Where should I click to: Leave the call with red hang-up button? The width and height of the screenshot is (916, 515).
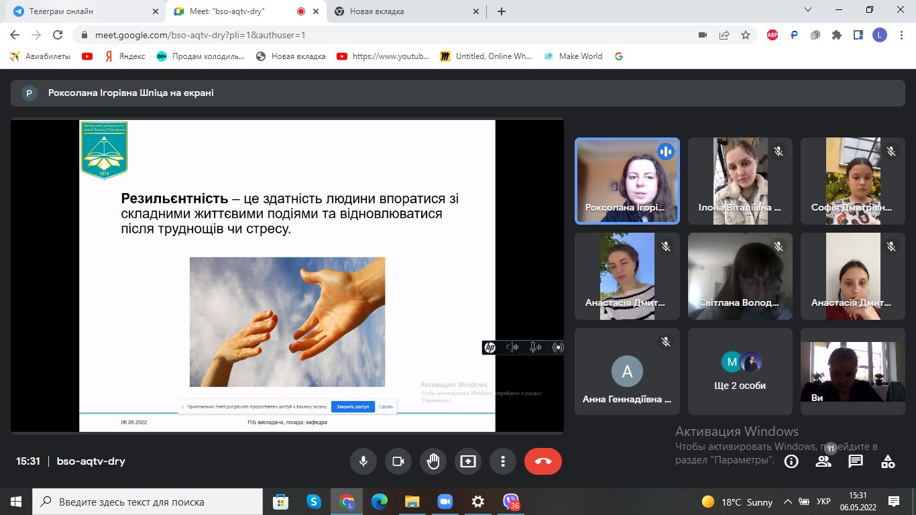pos(543,461)
